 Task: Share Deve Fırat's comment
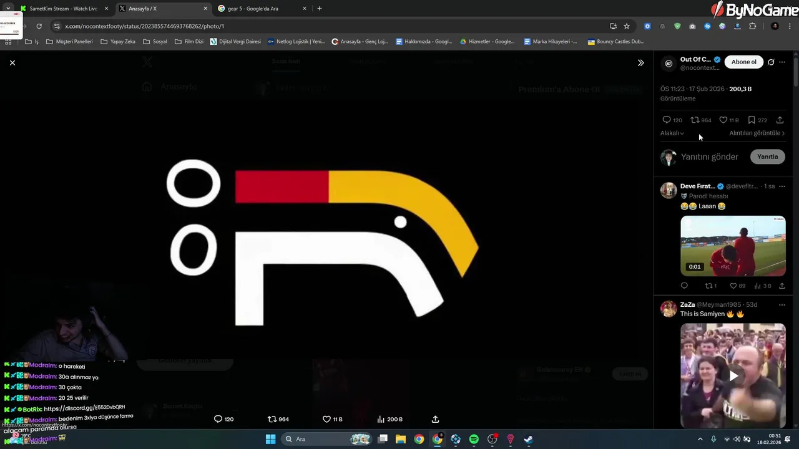(x=783, y=286)
